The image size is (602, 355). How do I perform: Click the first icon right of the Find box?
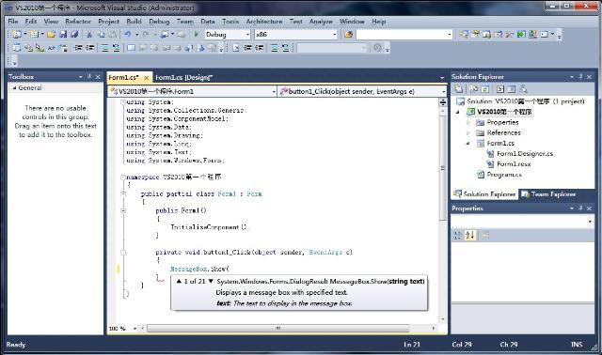point(464,35)
